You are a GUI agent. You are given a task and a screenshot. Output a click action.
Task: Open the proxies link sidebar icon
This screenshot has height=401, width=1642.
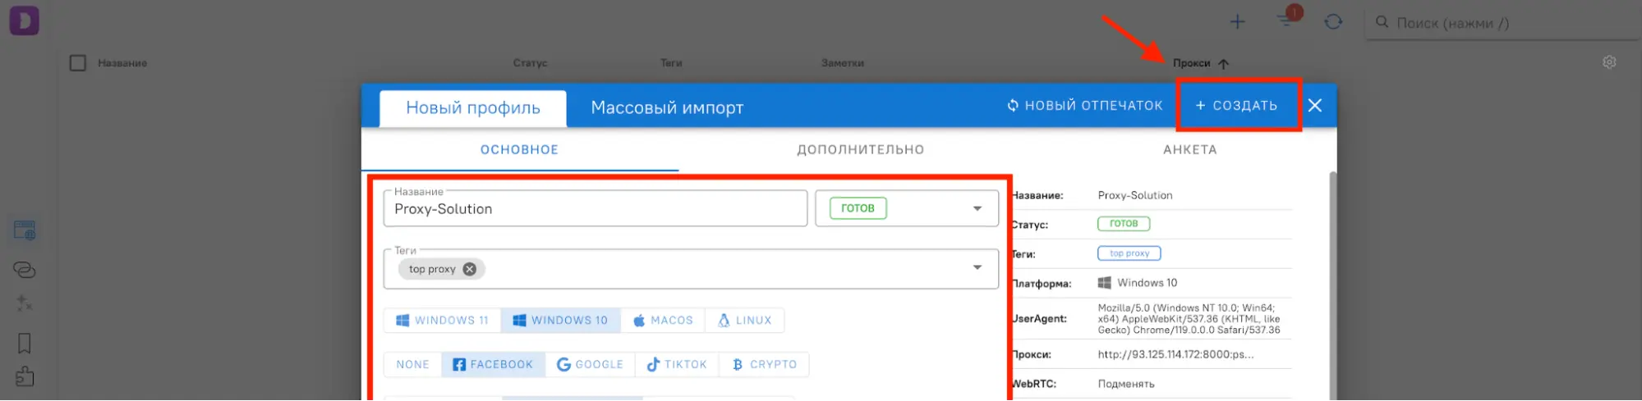(x=25, y=269)
